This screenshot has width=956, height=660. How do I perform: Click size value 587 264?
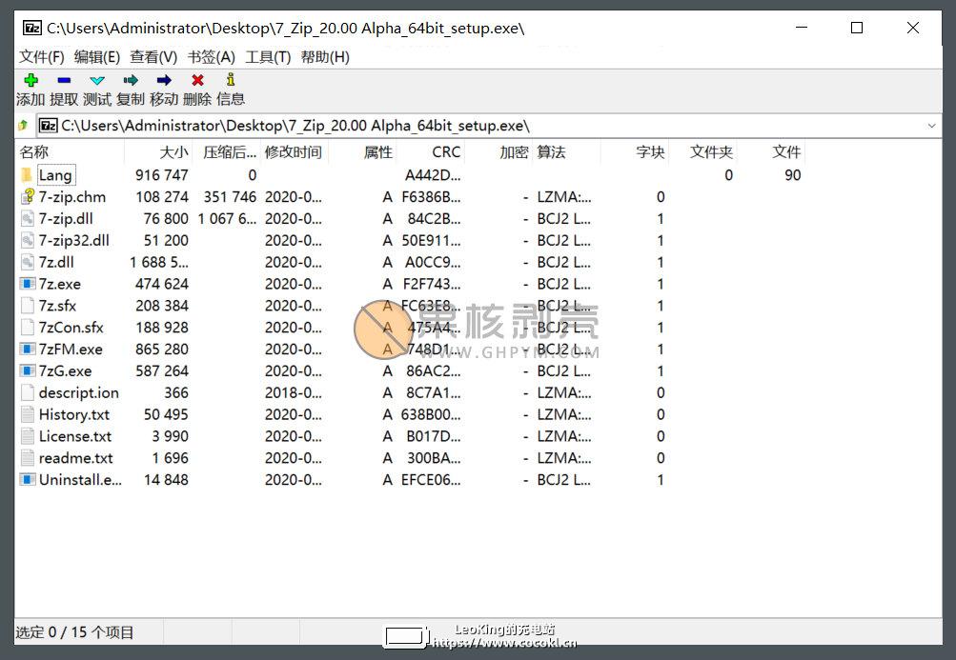point(162,370)
